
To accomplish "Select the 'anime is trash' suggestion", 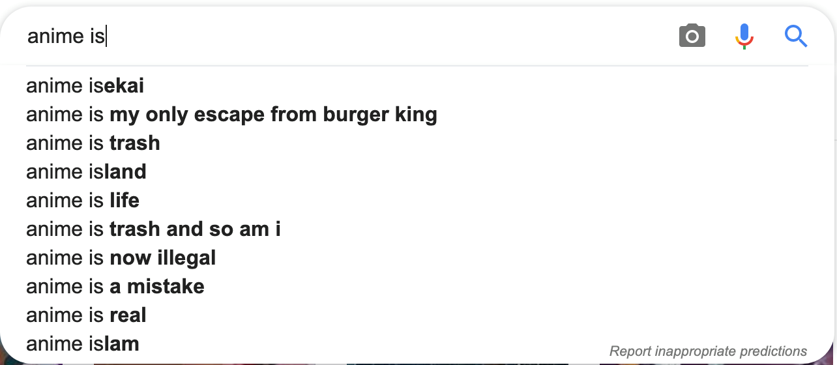I will (417, 143).
